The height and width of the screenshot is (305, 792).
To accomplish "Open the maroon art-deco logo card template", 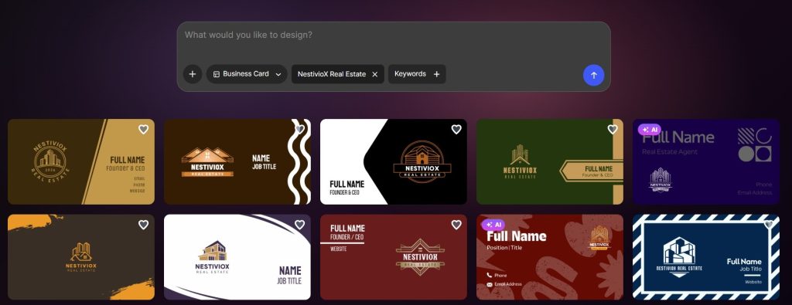I will [x=394, y=257].
